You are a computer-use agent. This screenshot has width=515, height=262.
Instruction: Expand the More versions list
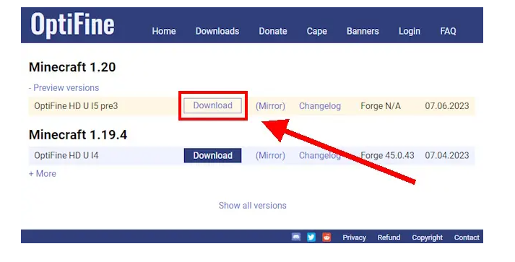tap(43, 173)
